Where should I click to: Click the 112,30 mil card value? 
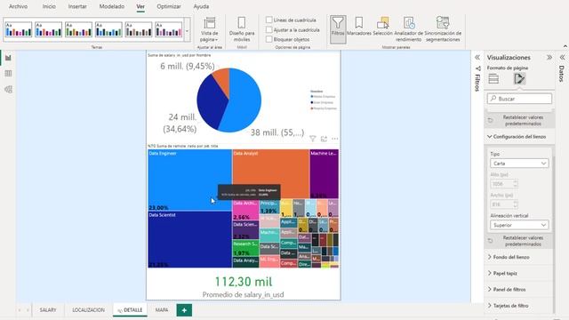(244, 282)
